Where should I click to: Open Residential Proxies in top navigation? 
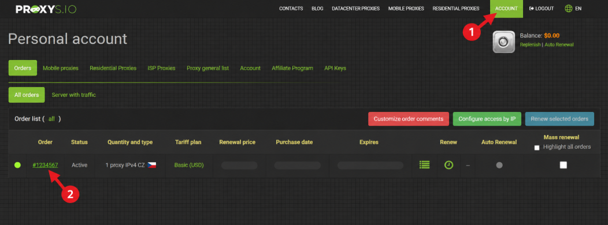pyautogui.click(x=455, y=9)
